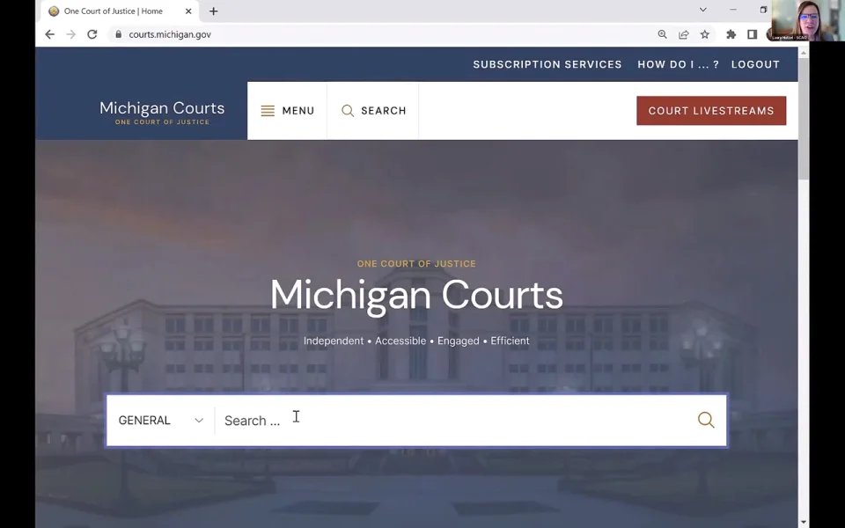Click the padlock site info icon
The width and height of the screenshot is (845, 528).
119,34
